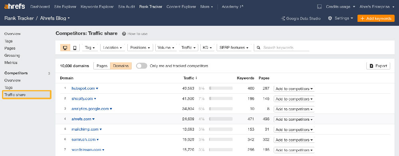Open Pages in the sidebar
Image resolution: width=399 pixels, height=156 pixels.
pyautogui.click(x=10, y=48)
